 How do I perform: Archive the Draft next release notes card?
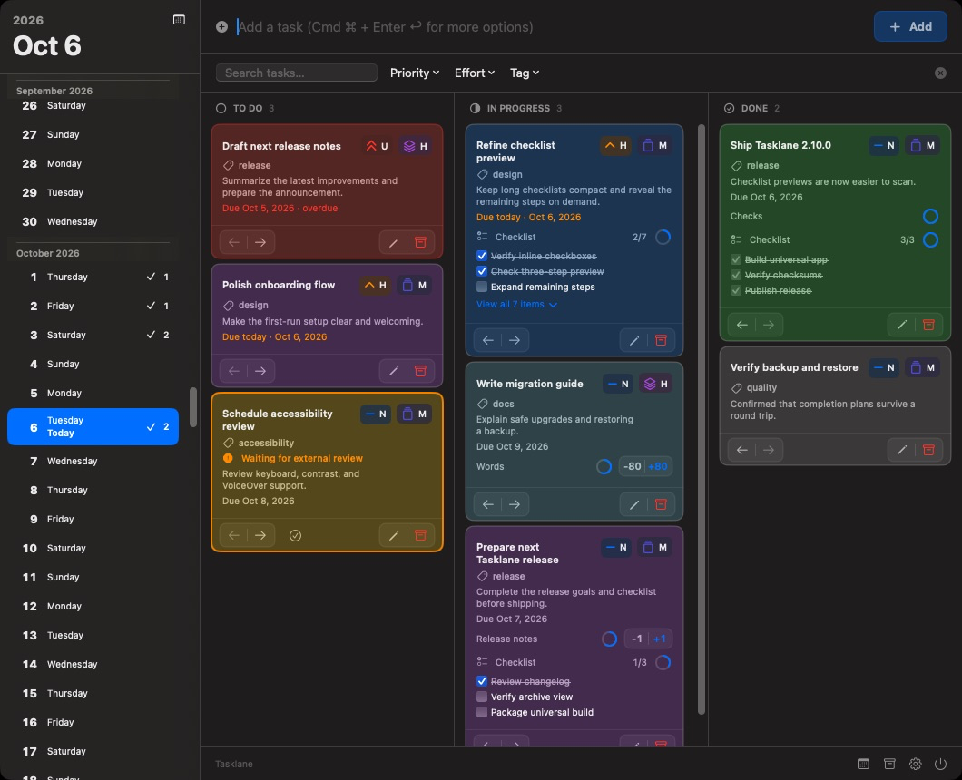coord(420,242)
